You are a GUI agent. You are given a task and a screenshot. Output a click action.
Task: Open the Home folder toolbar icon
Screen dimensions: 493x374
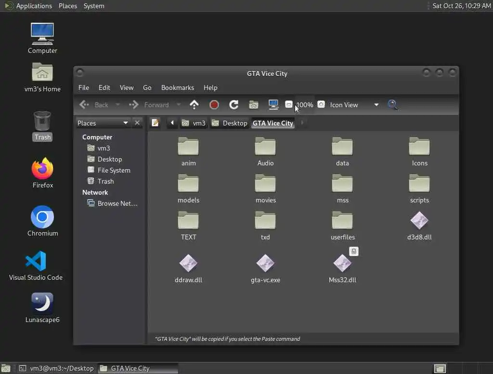[253, 105]
